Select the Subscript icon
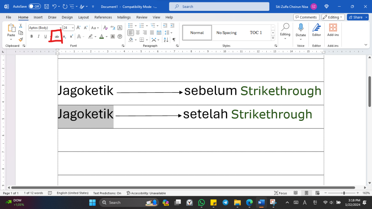Image resolution: width=372 pixels, height=209 pixels. coord(64,36)
